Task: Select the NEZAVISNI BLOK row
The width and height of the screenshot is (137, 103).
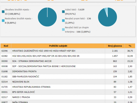Action: [x=68, y=82]
